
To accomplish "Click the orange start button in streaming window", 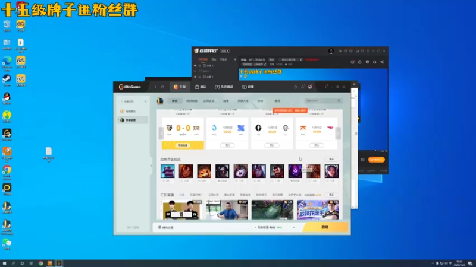I will click(376, 160).
